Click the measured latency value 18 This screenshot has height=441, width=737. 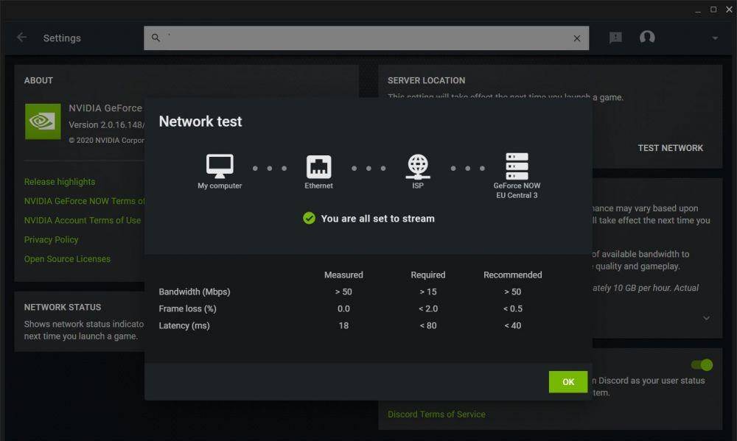(x=343, y=325)
